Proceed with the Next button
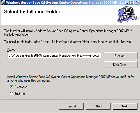 coord(125,106)
